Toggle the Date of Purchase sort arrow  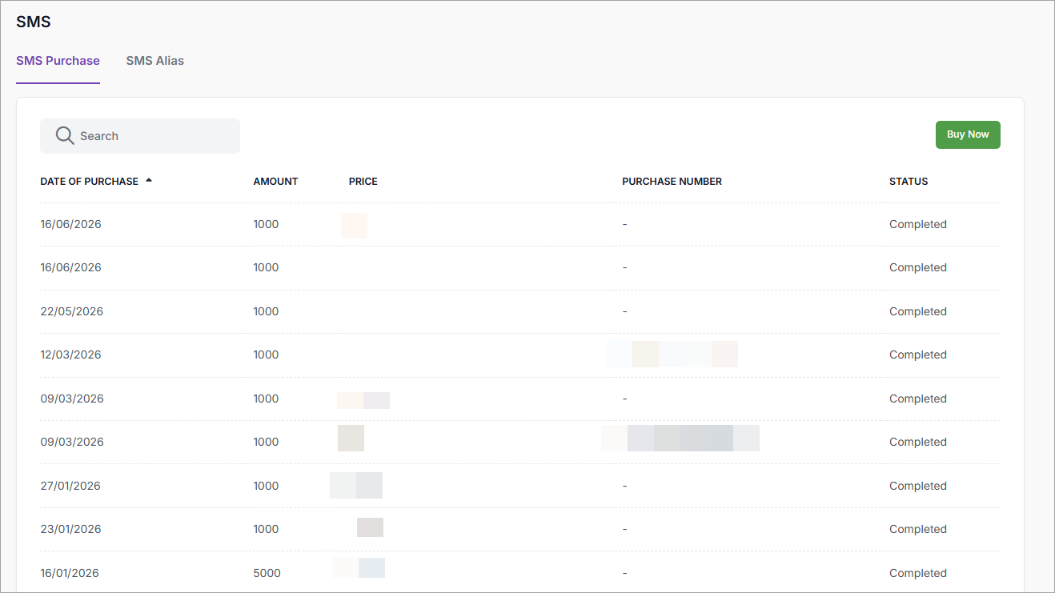149,181
